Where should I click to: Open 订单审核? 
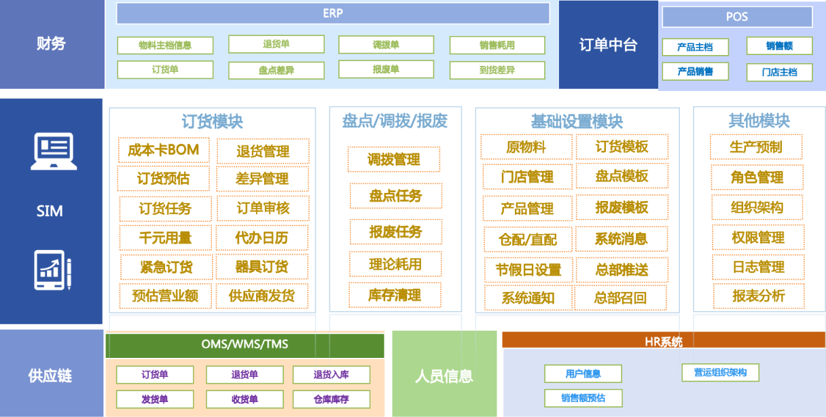pos(263,208)
